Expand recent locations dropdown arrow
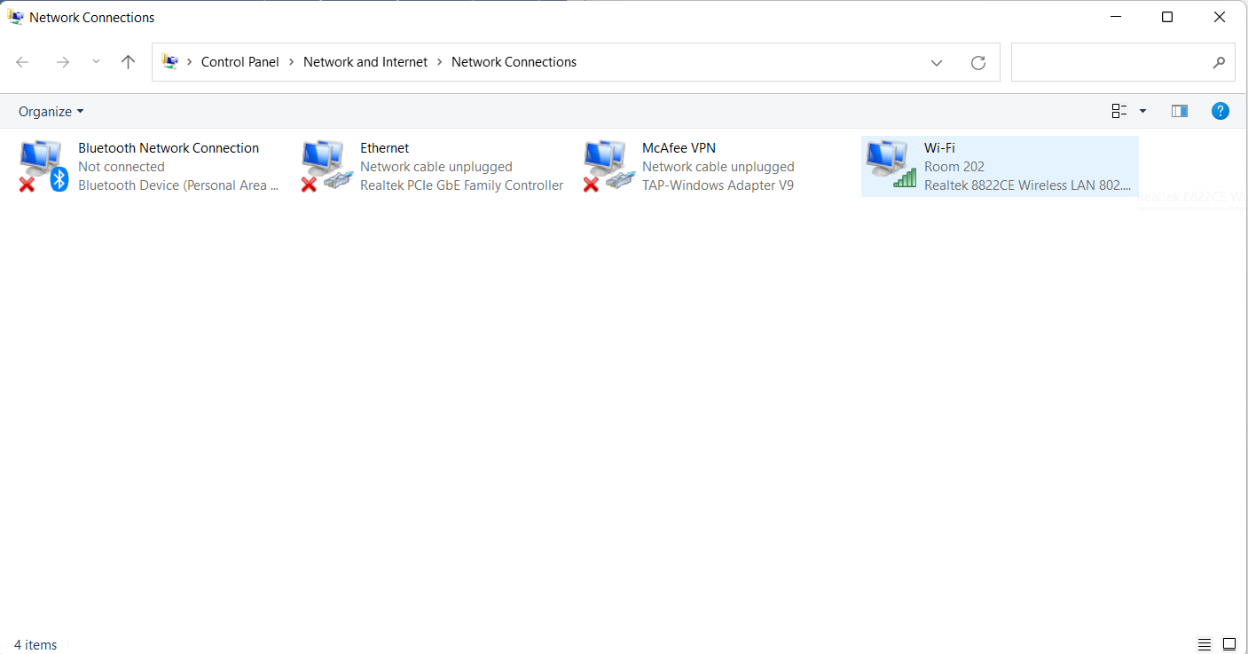Viewport: 1248px width, 654px height. pos(96,62)
